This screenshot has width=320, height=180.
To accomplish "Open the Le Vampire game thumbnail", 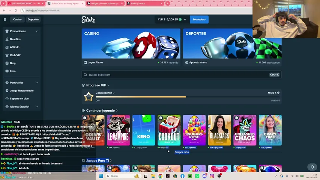I will tap(119, 130).
